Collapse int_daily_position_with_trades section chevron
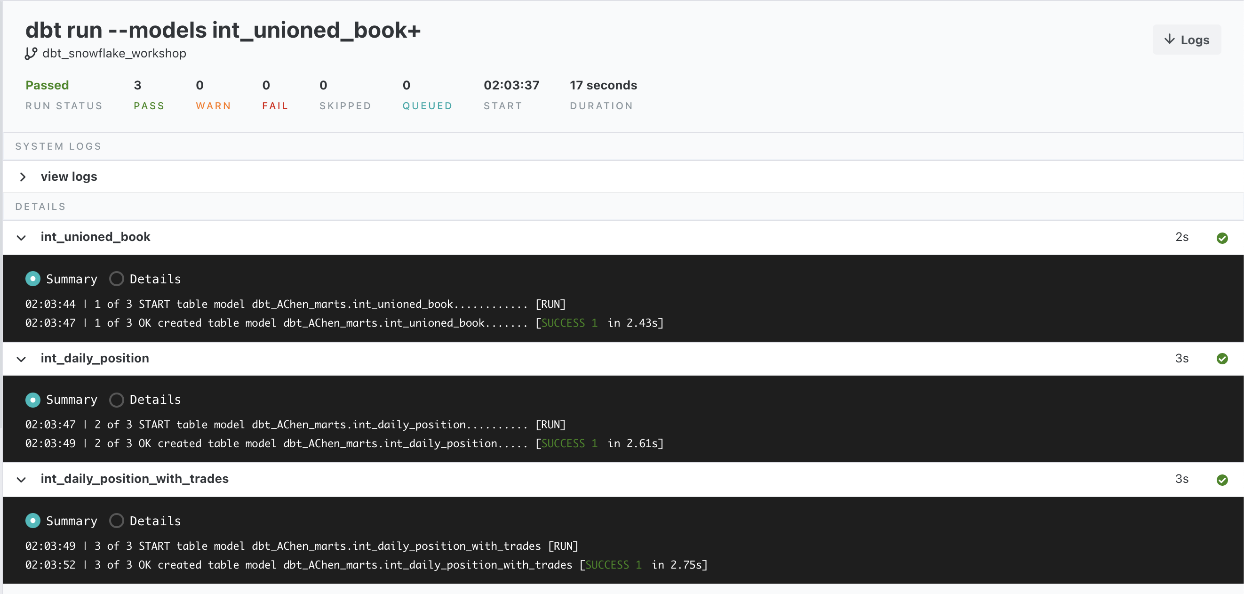 point(21,480)
